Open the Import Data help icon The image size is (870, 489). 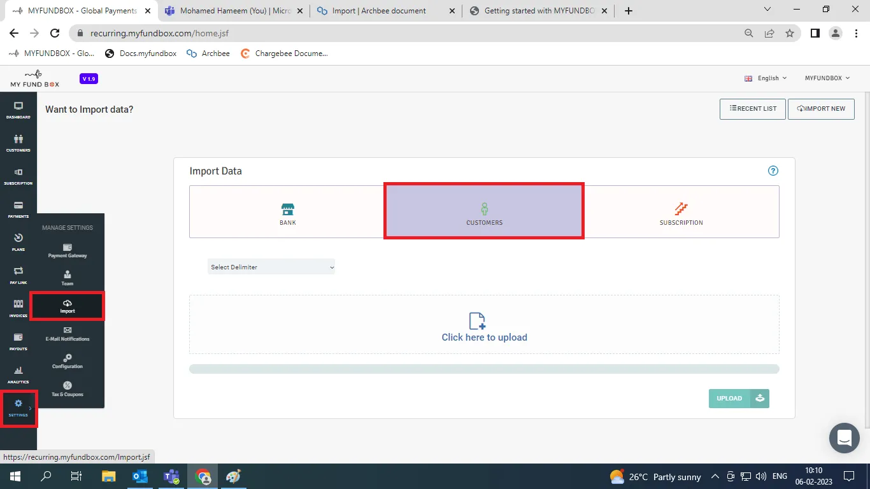tap(773, 171)
